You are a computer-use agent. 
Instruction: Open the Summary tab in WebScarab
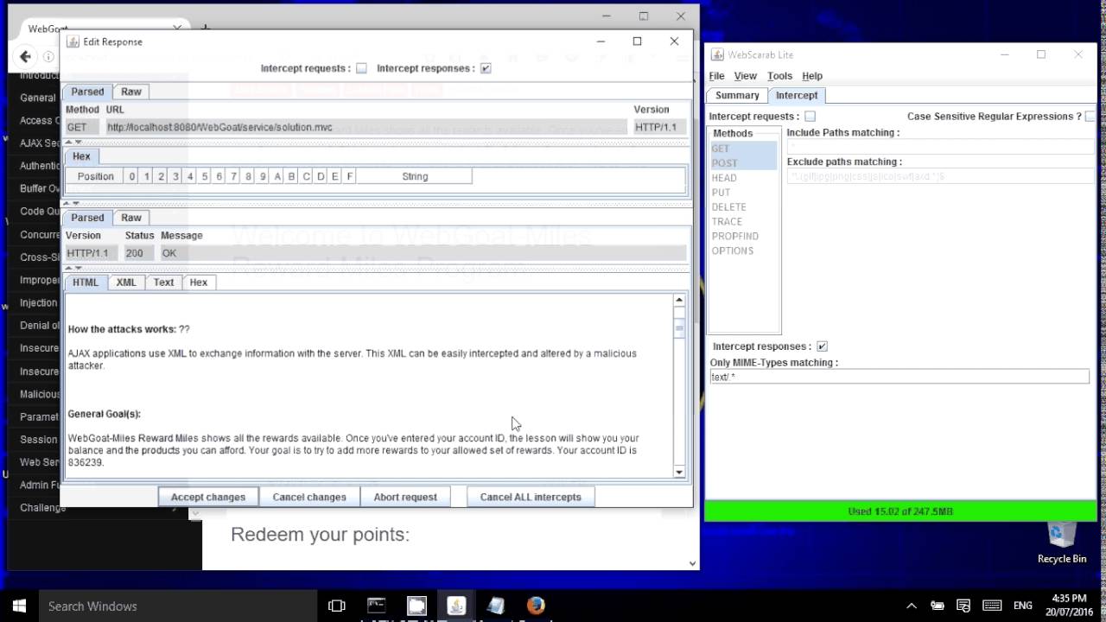pos(737,95)
